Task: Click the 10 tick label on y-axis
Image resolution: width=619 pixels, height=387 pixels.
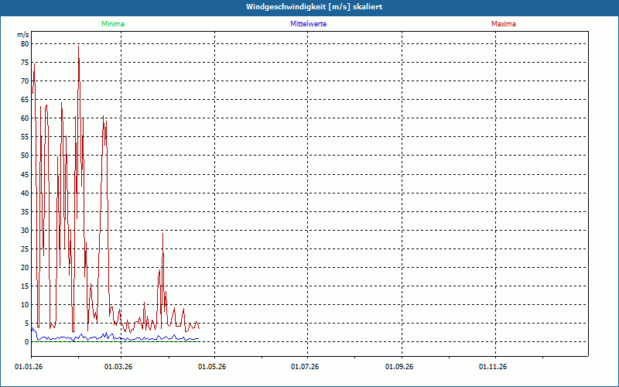Action: (24, 305)
